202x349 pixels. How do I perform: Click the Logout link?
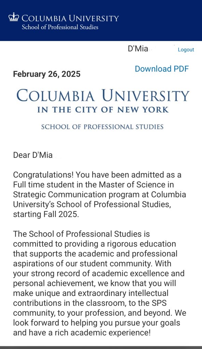pos(186,50)
